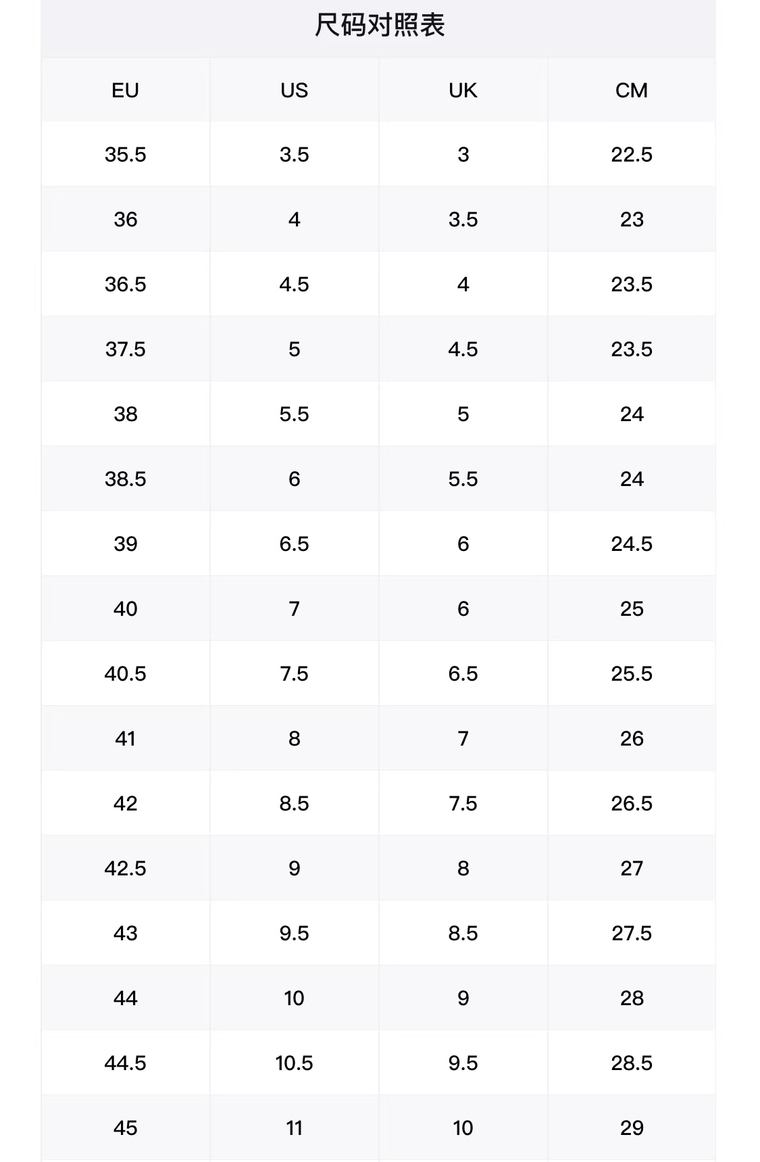The height and width of the screenshot is (1162, 760).
Task: Select the CM value 22.5
Action: (632, 155)
